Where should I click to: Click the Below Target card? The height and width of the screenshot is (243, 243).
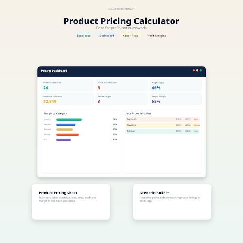pos(122,99)
